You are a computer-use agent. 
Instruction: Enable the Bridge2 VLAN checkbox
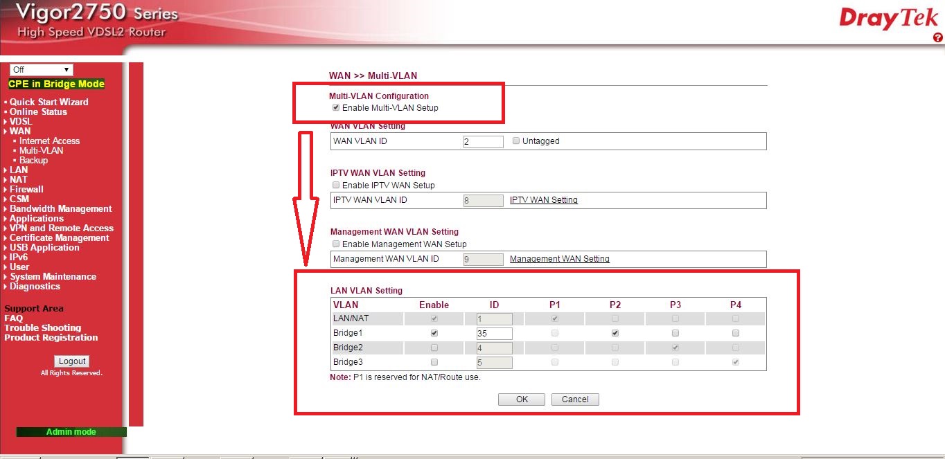(x=434, y=348)
